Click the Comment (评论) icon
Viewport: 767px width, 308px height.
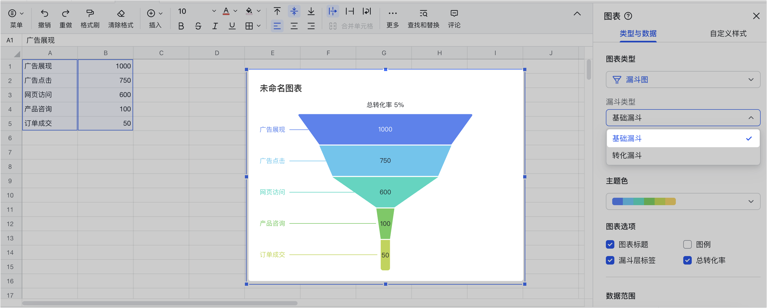pyautogui.click(x=454, y=14)
